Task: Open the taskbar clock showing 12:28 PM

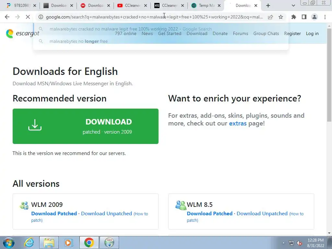Action: point(315,243)
